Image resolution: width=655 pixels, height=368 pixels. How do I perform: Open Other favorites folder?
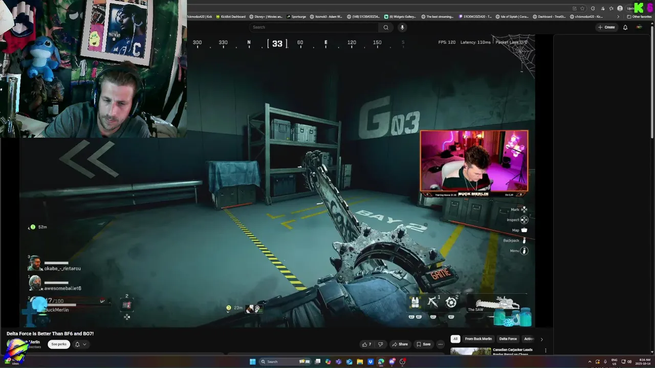640,16
